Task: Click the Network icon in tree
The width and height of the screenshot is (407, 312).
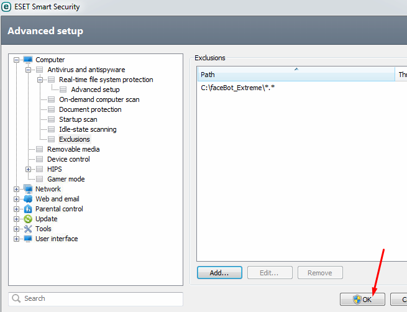Action: click(x=28, y=189)
